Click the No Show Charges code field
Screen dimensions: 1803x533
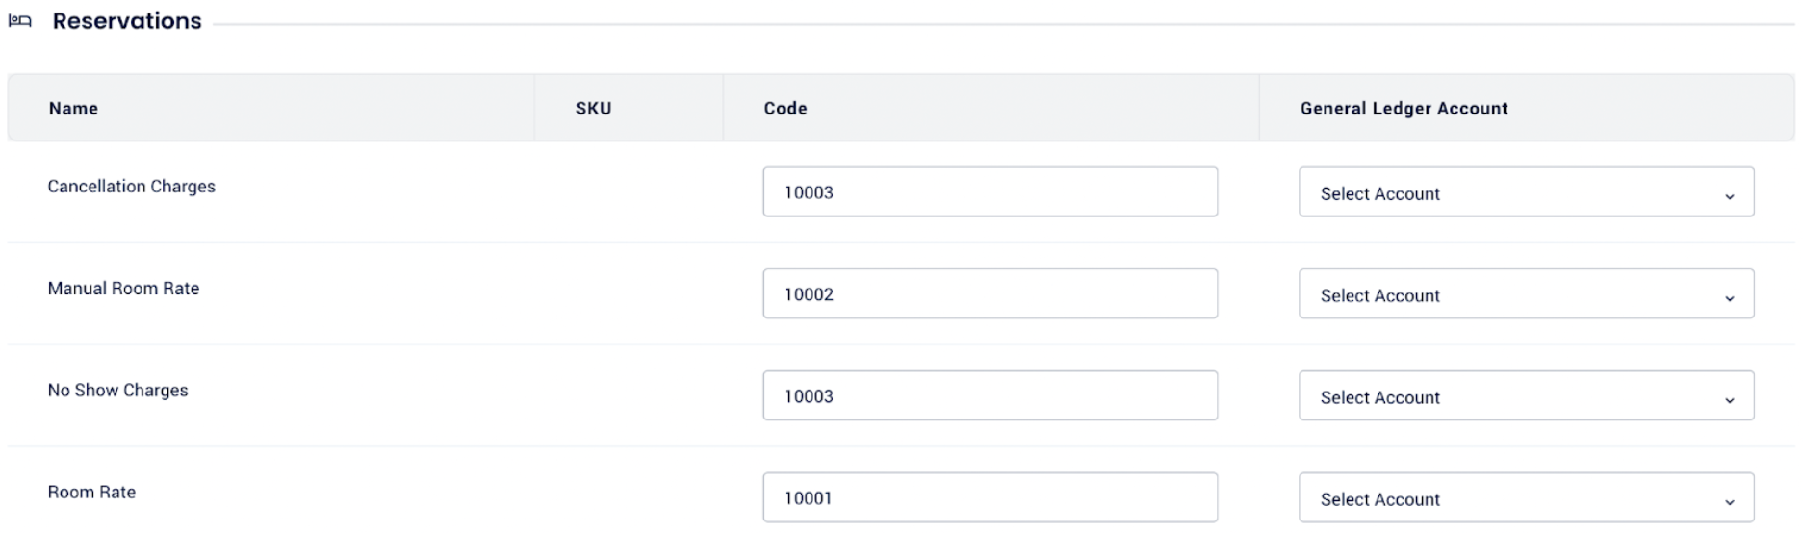[990, 396]
